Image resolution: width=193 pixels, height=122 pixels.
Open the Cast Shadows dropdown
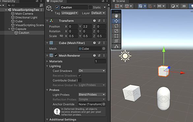[x=92, y=71]
